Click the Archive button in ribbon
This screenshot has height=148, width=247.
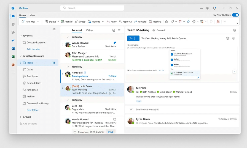click(x=67, y=22)
